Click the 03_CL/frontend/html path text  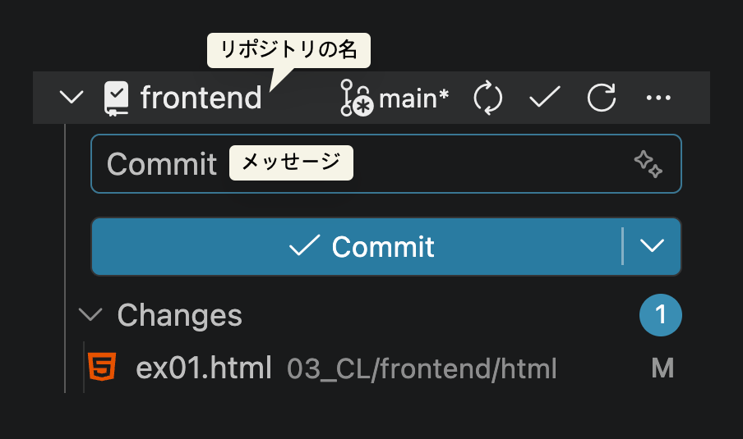[422, 369]
